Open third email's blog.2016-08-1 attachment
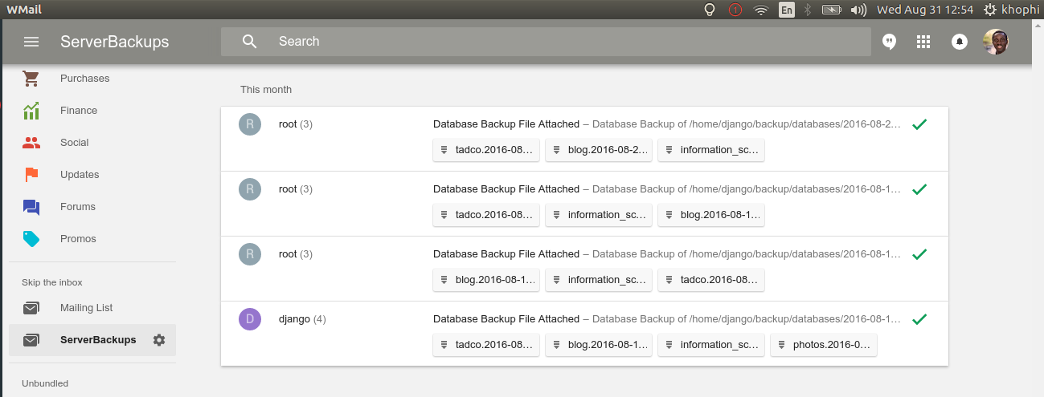The width and height of the screenshot is (1044, 397). pos(486,280)
